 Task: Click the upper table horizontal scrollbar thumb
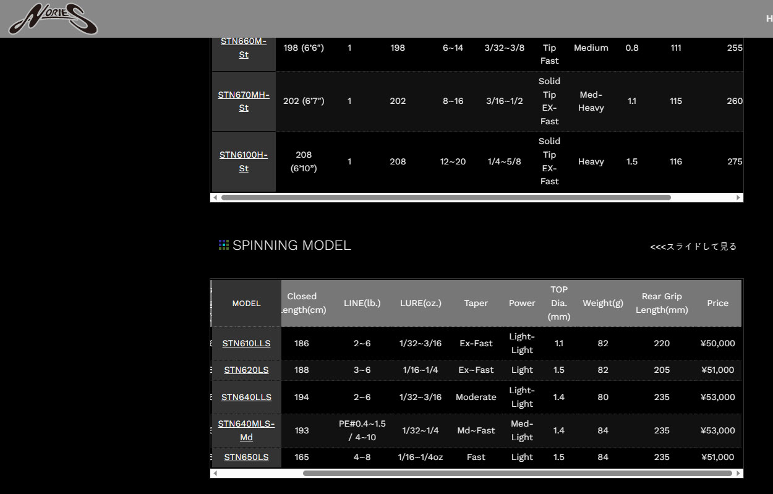[445, 198]
